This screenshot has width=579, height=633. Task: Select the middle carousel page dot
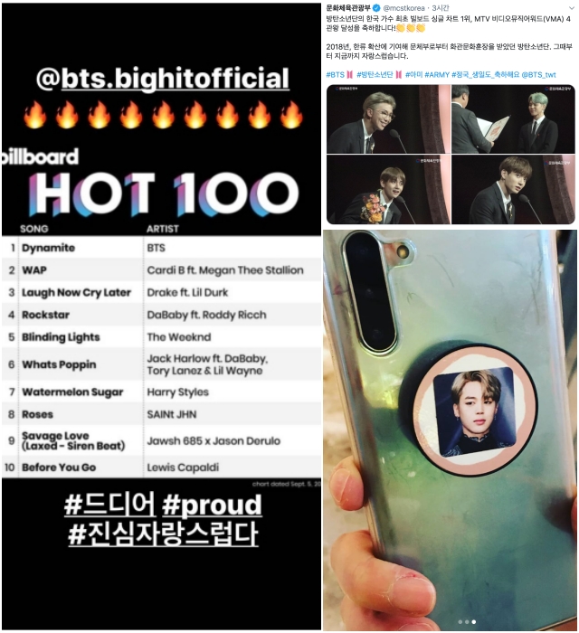point(467,622)
